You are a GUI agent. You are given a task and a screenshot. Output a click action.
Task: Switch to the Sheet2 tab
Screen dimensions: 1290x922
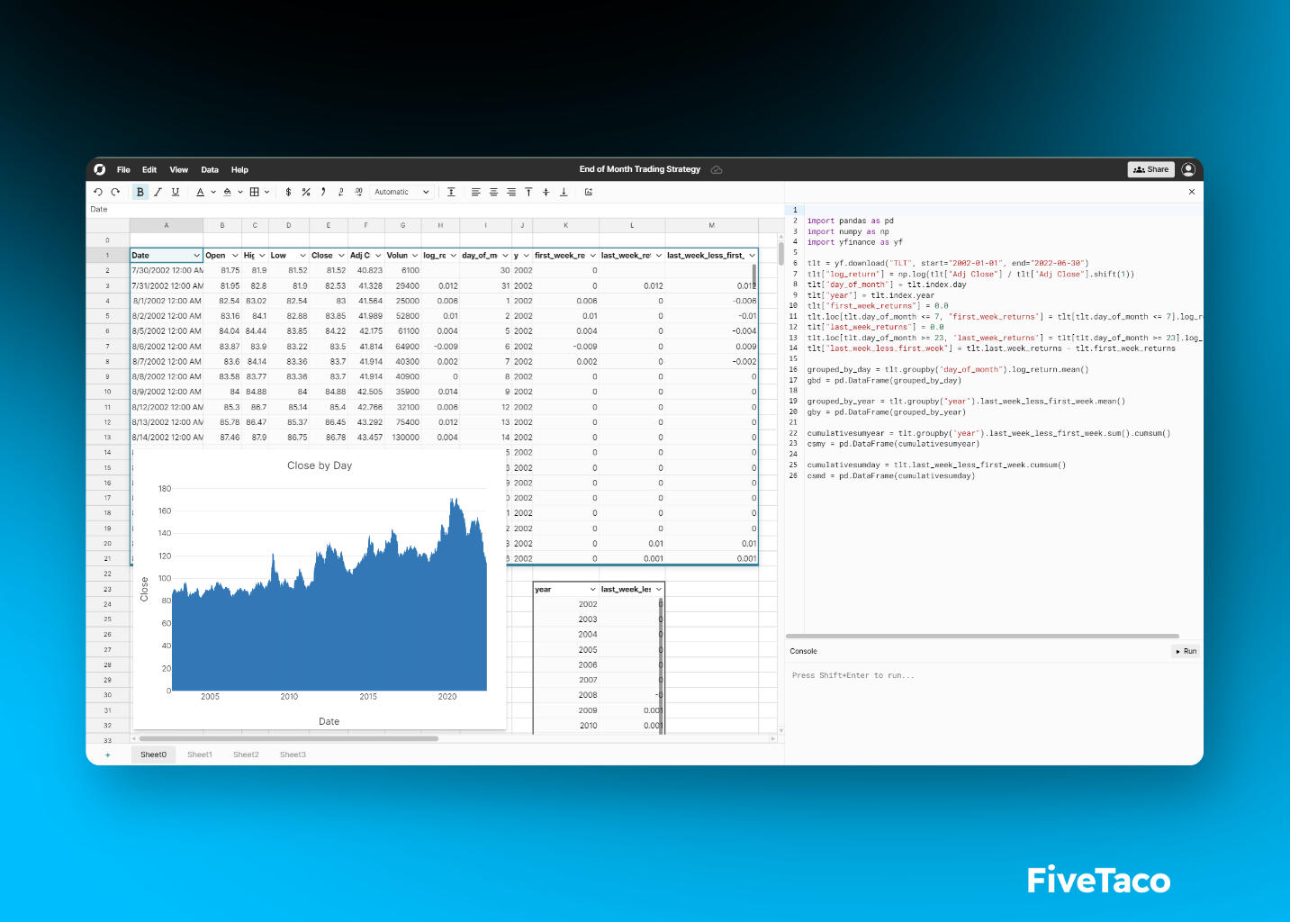[x=246, y=755]
